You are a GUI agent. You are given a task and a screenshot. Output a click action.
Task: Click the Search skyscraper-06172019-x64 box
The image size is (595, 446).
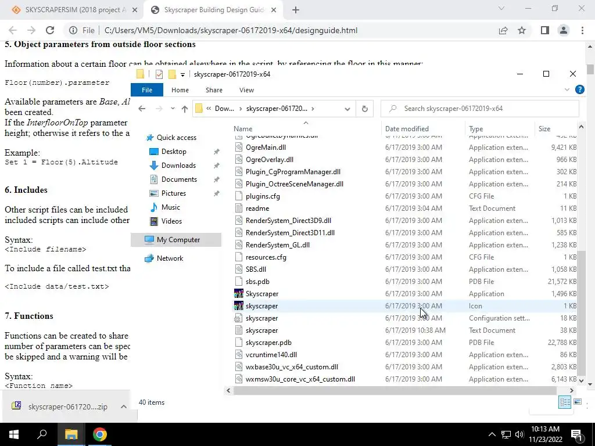pyautogui.click(x=480, y=109)
